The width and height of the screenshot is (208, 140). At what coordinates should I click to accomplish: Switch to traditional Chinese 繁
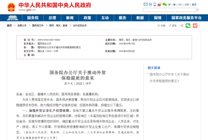pyautogui.click(x=175, y=5)
